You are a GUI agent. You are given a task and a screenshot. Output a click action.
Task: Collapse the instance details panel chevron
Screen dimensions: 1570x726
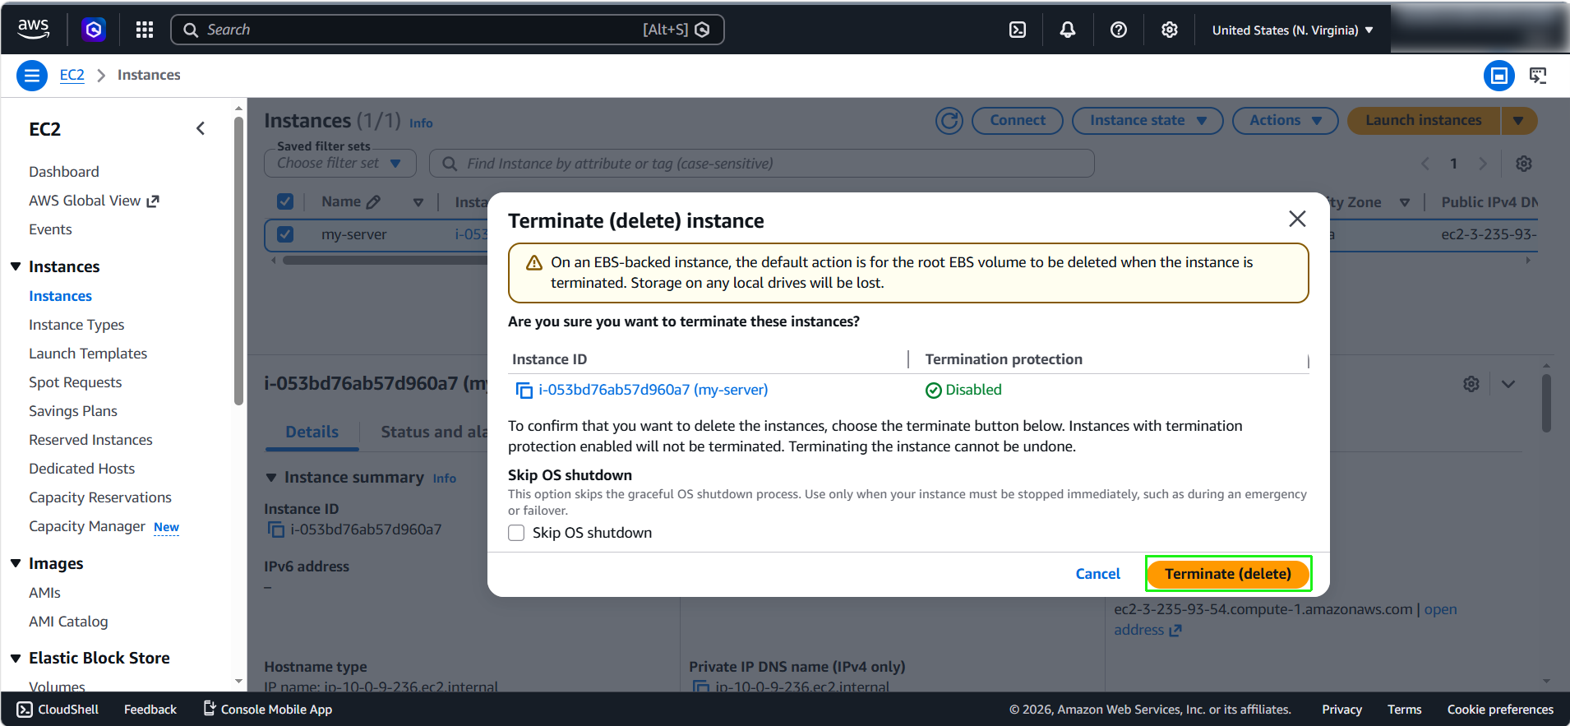pos(1508,384)
